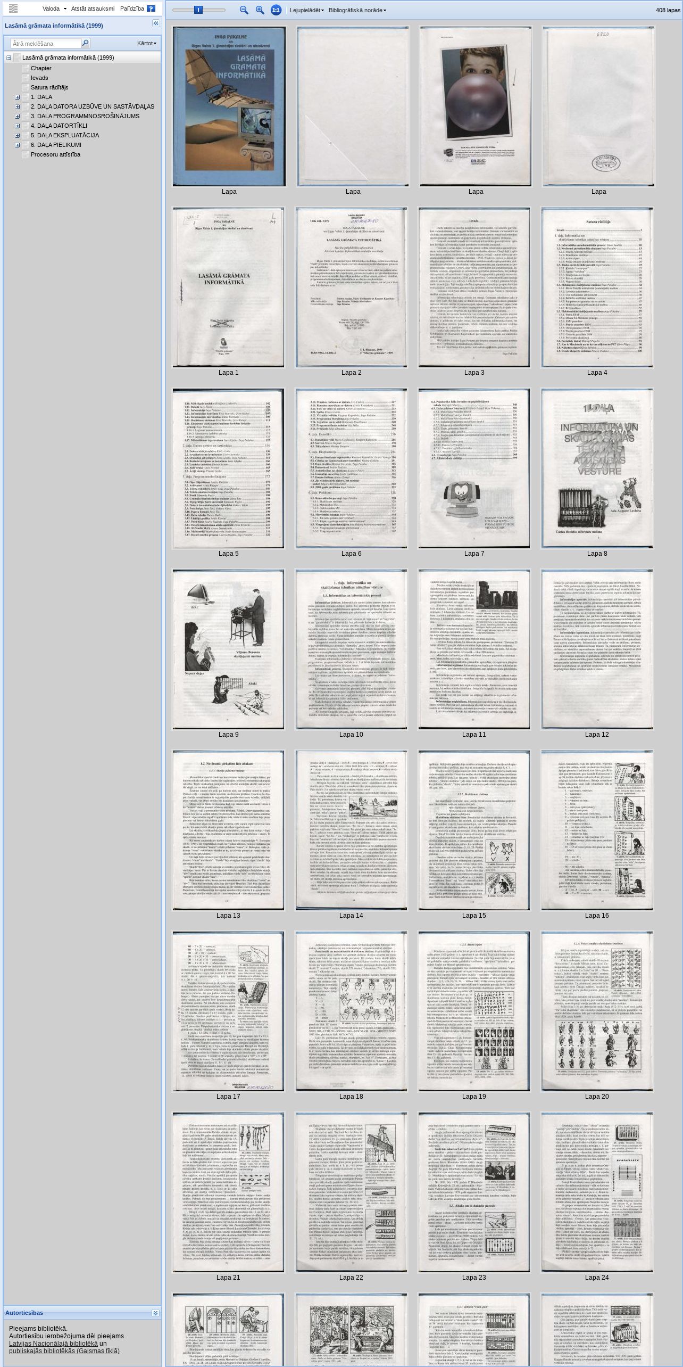Click the Lasāmā grāmata informātikā (1999) sidebar title

(54, 26)
